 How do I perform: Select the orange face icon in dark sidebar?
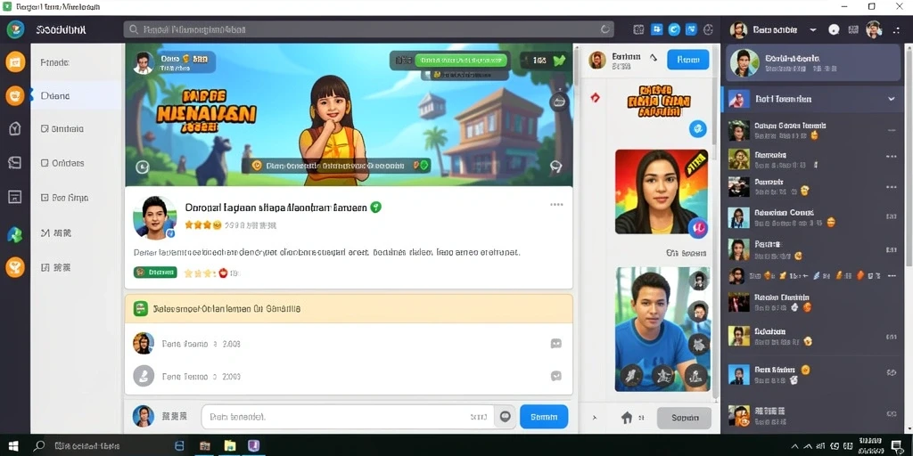coord(15,95)
